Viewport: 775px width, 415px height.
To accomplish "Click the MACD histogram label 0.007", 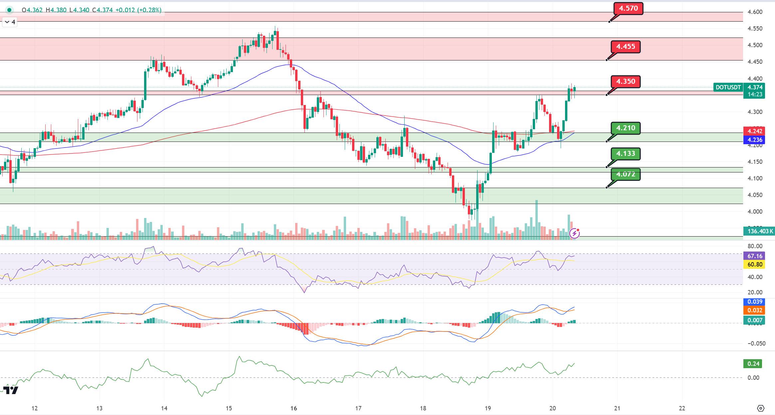I will tap(754, 320).
